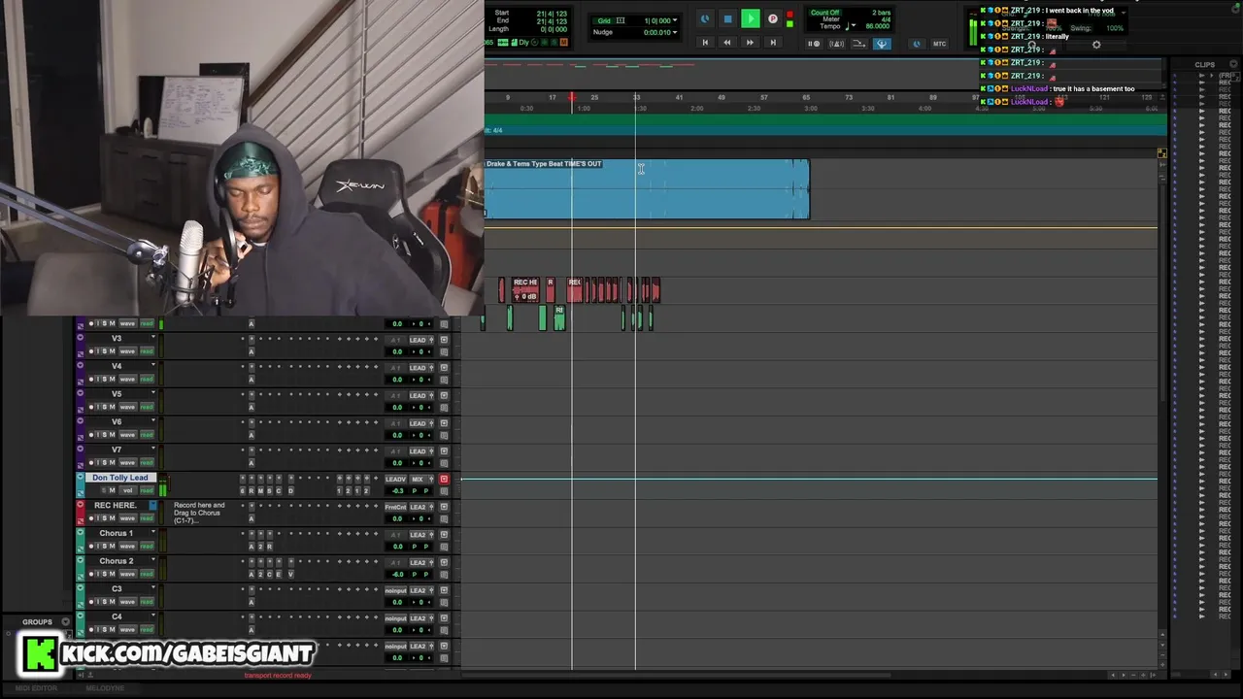Open the vol view selector on Don Tolly Lead

[x=127, y=490]
